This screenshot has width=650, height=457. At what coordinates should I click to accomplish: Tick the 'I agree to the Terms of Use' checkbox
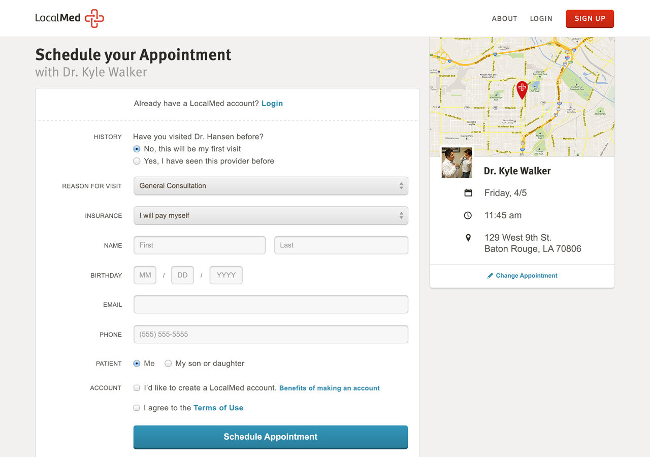tap(137, 408)
